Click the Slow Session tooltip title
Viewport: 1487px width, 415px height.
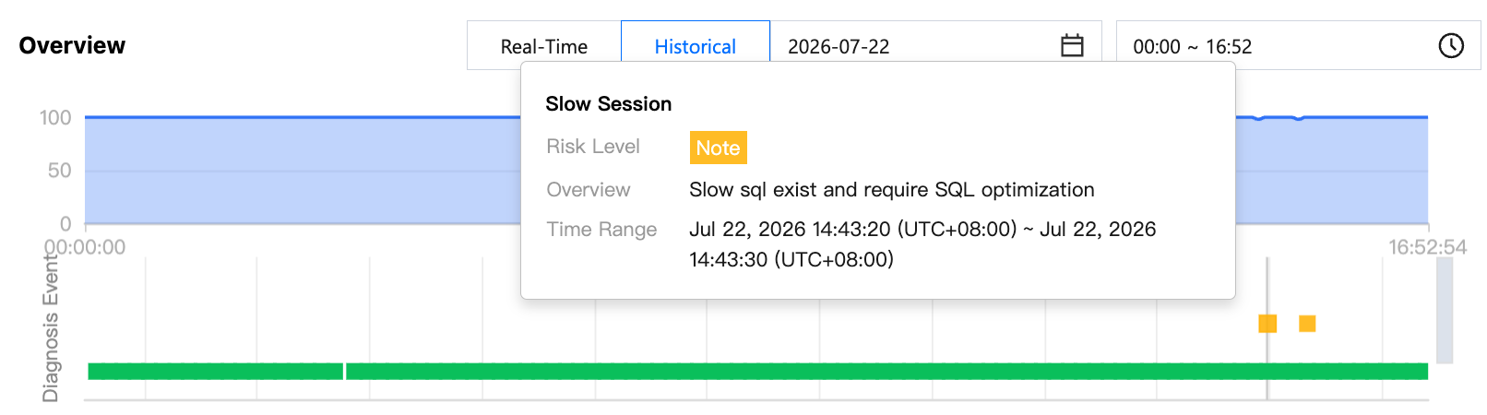[608, 104]
